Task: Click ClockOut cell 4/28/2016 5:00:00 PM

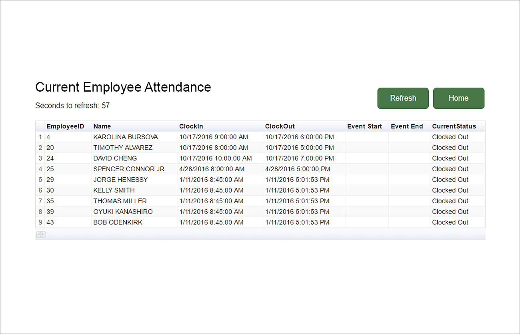Action: click(x=304, y=169)
